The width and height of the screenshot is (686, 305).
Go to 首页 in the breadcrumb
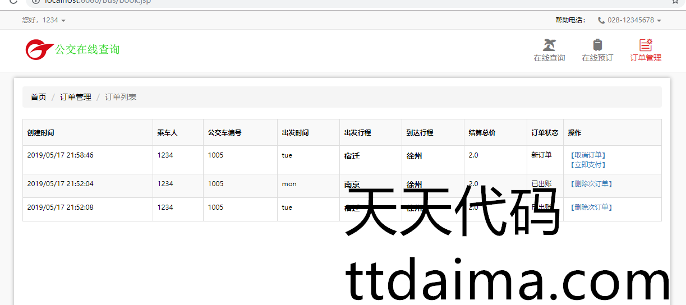tap(38, 97)
